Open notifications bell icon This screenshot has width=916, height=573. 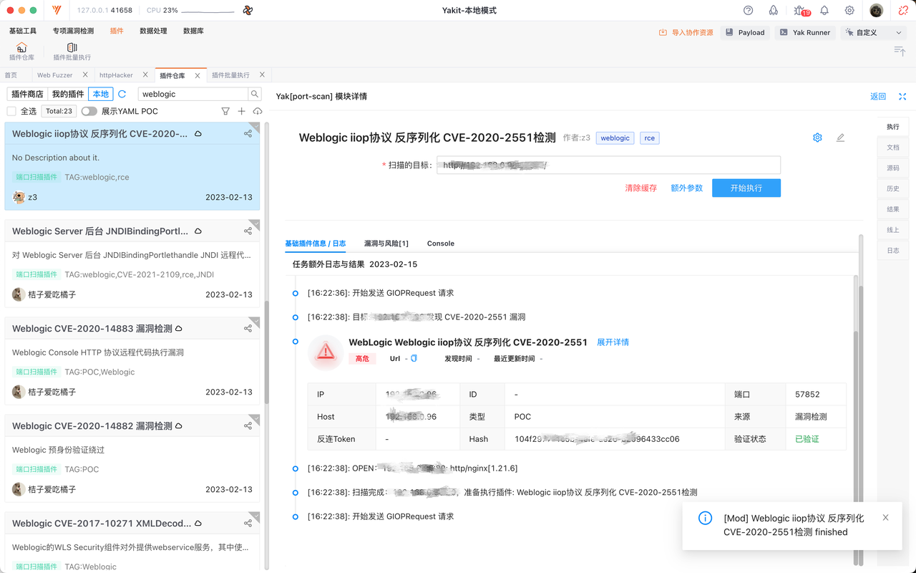click(x=824, y=11)
